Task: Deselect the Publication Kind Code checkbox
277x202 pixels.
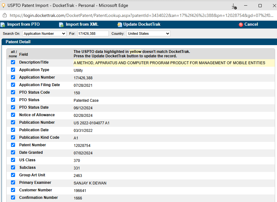Action: 13,137
